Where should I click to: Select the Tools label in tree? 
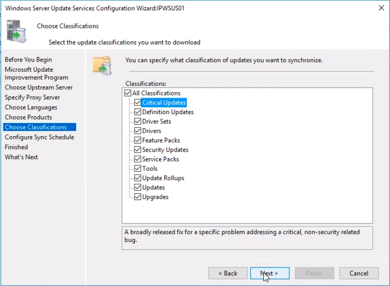[x=150, y=169]
